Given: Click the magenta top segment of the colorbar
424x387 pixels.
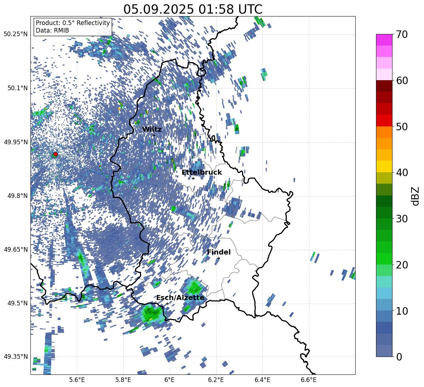Looking at the screenshot, I should (x=384, y=40).
